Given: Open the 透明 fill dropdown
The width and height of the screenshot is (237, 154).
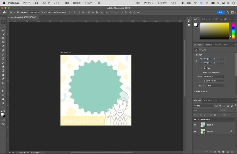Looking at the screenshot, I should coord(216,86).
